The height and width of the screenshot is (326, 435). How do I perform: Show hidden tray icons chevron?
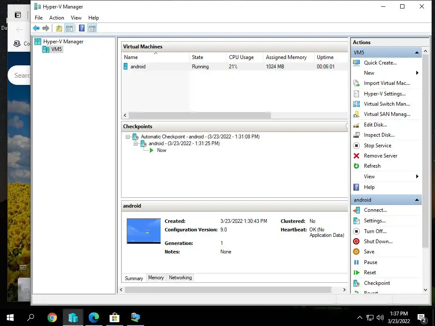(x=359, y=318)
